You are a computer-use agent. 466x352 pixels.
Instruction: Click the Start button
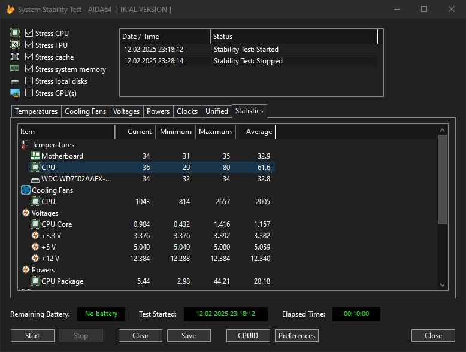click(x=32, y=336)
